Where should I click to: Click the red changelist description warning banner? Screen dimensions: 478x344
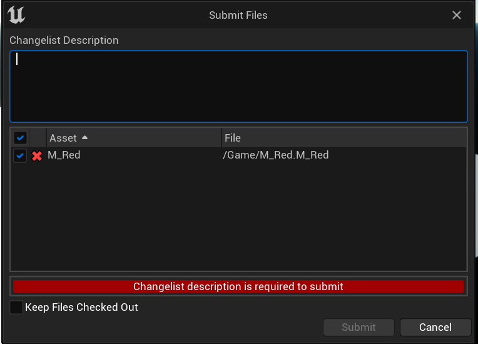click(238, 286)
